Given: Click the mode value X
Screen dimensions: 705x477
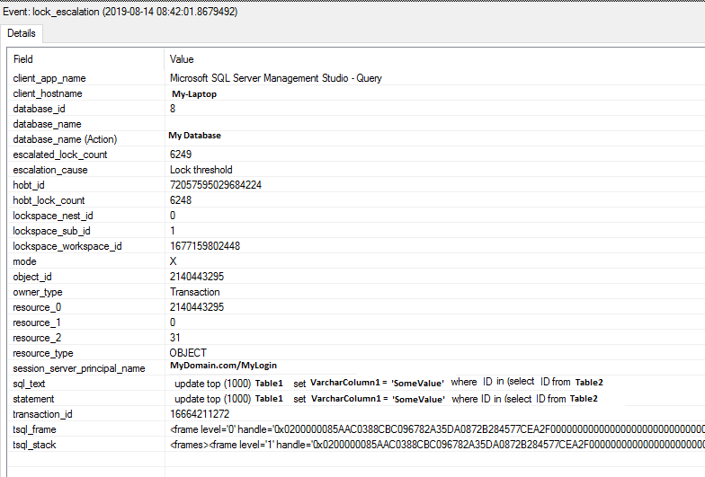Looking at the screenshot, I should point(173,261).
